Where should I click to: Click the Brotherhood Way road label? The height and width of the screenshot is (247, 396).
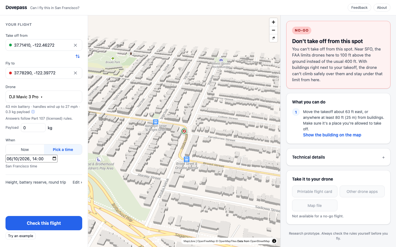pos(122,213)
